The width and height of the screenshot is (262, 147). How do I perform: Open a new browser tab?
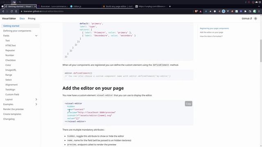coord(170,7)
